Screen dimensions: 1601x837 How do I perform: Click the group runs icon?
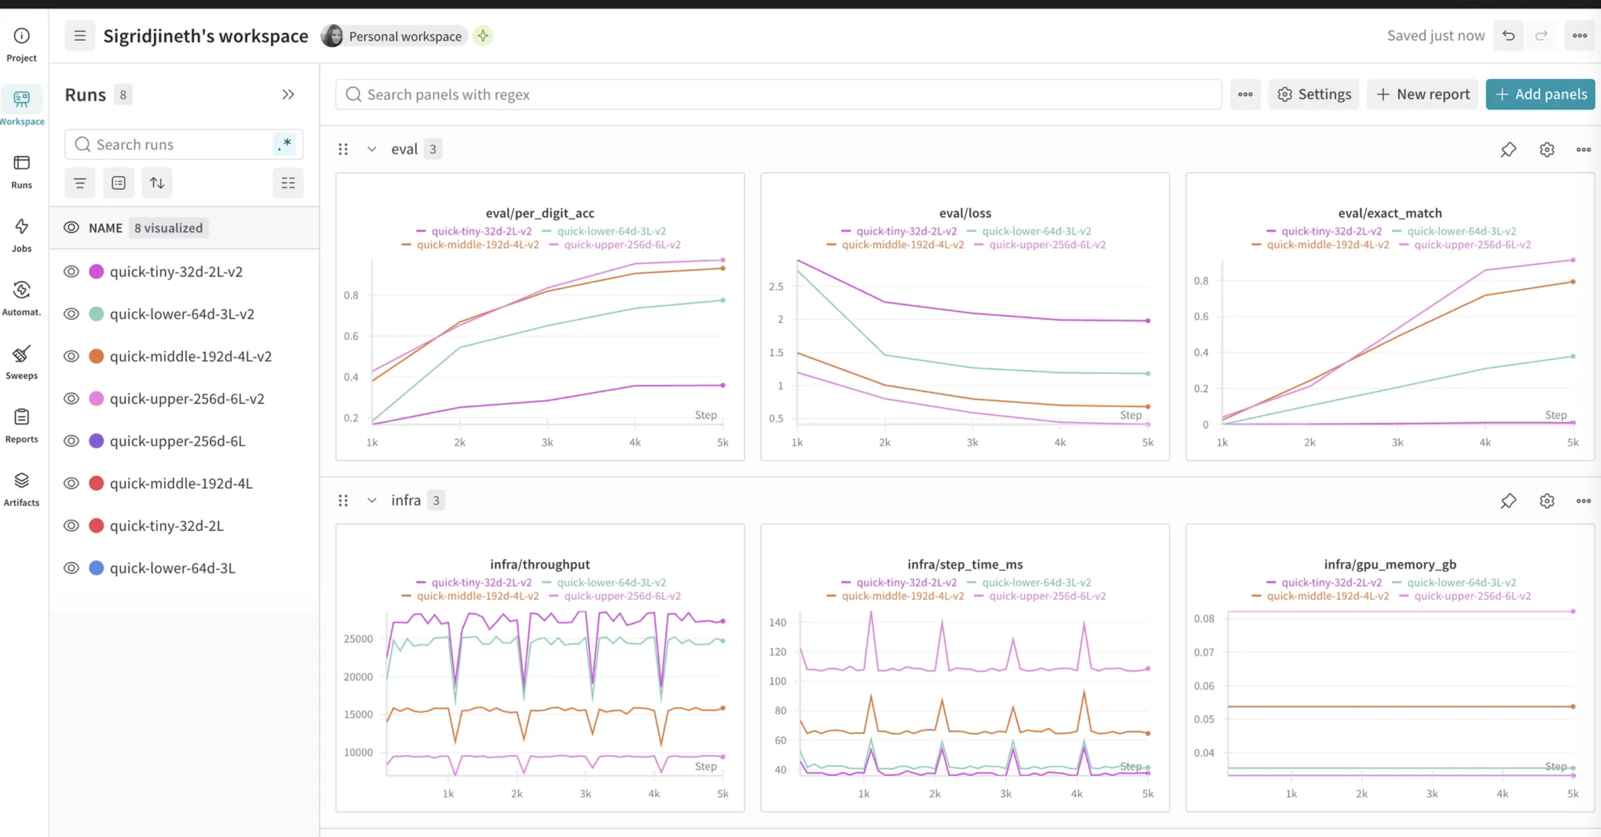(118, 183)
